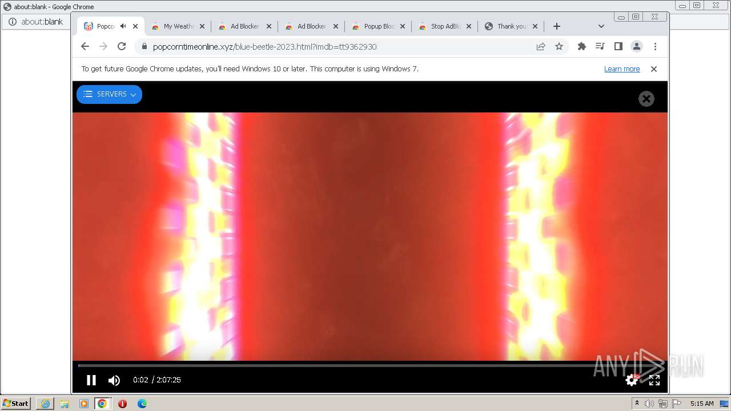Expand the tab search dropdown
731x411 pixels.
[601, 26]
